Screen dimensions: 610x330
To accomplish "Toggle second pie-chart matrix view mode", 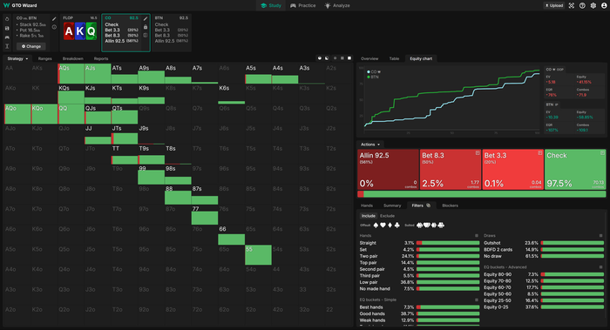I will pos(327,58).
